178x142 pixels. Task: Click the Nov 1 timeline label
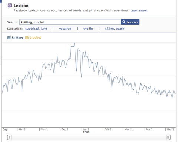44,129
